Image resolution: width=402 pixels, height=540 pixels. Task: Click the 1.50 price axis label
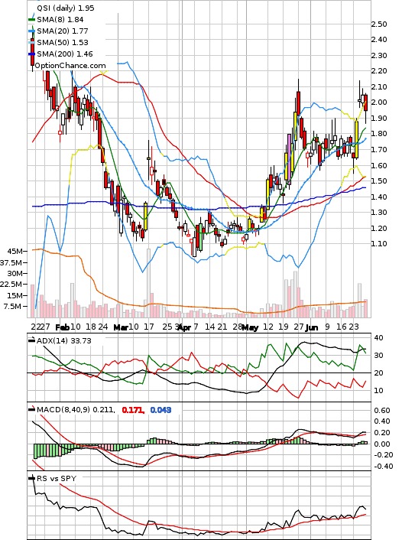point(379,181)
